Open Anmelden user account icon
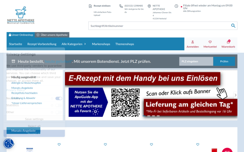This screenshot has height=152, width=244. 192,42
